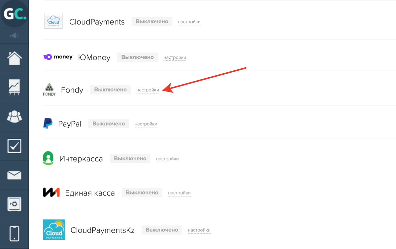Click the CloudPaymentsKz logo image

pyautogui.click(x=54, y=230)
